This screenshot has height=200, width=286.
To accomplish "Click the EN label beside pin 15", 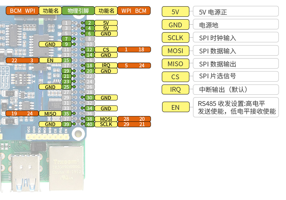I will coord(50,60).
